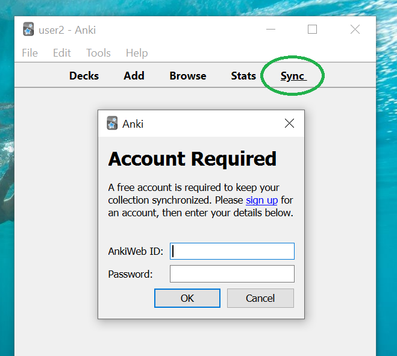Focus the AnkiWeb ID text field
397x356 pixels.
click(232, 251)
